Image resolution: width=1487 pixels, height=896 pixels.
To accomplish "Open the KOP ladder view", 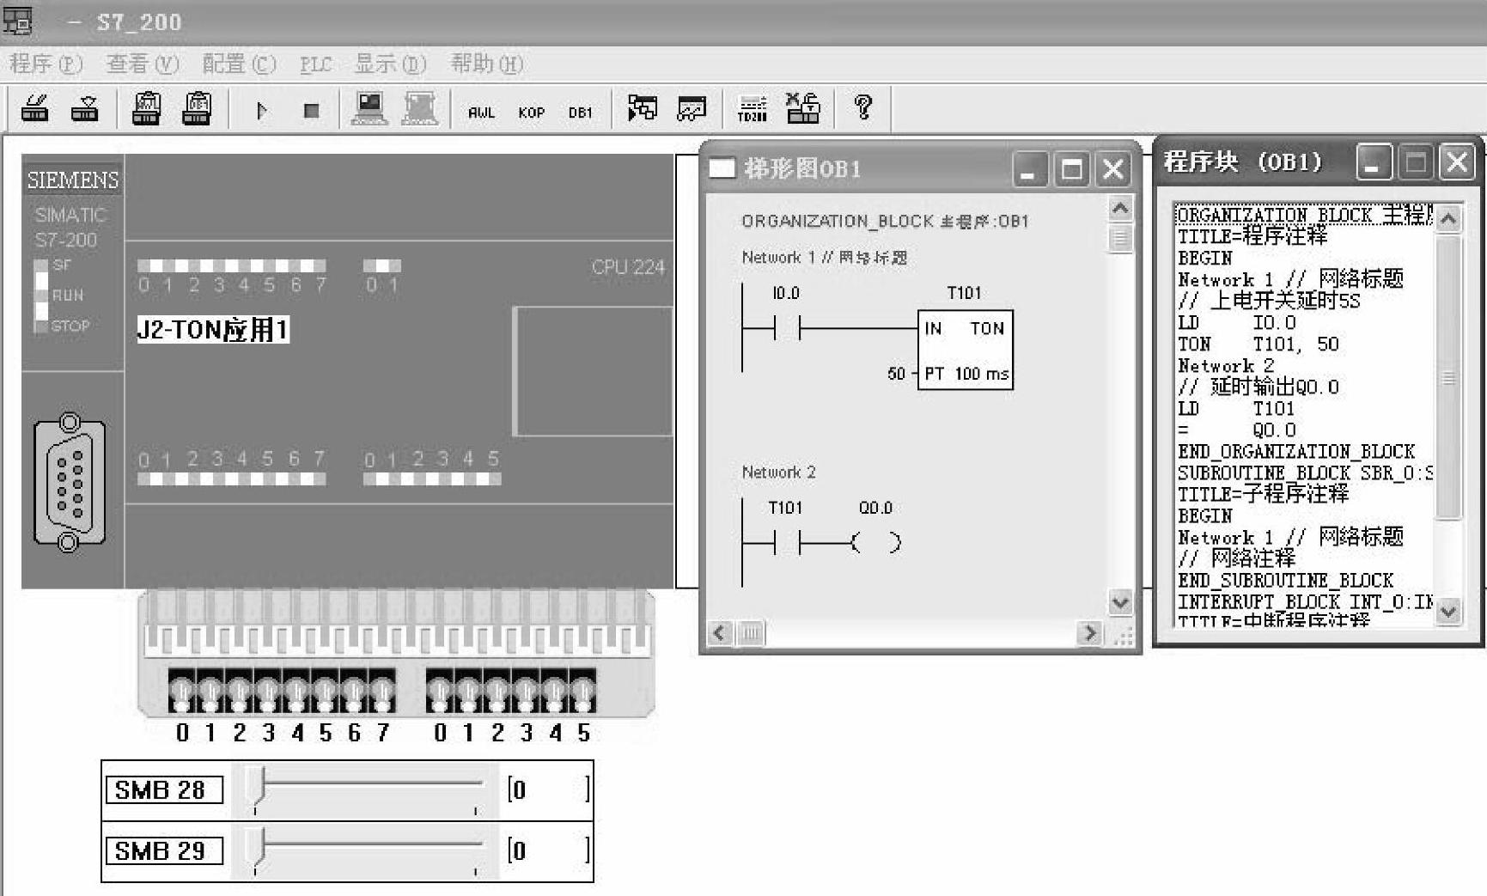I will (x=531, y=113).
